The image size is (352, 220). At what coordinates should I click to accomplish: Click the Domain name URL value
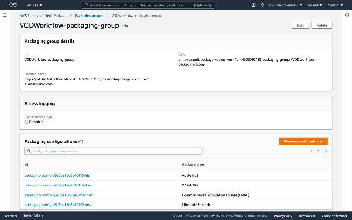point(88,81)
